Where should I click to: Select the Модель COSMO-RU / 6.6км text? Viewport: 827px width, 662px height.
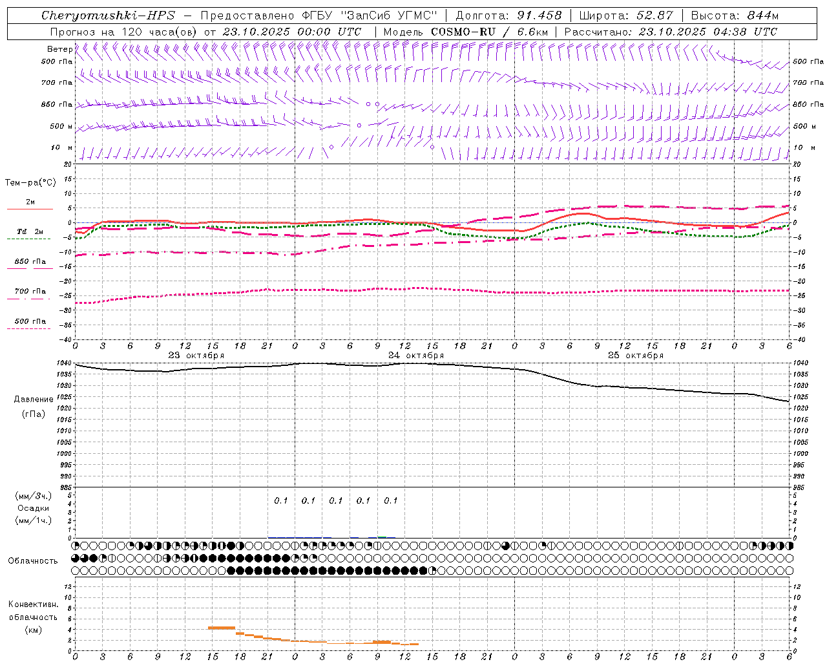(x=465, y=32)
